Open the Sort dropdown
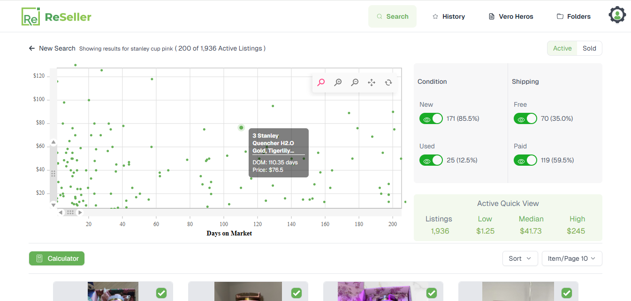631x301 pixels. [x=520, y=258]
